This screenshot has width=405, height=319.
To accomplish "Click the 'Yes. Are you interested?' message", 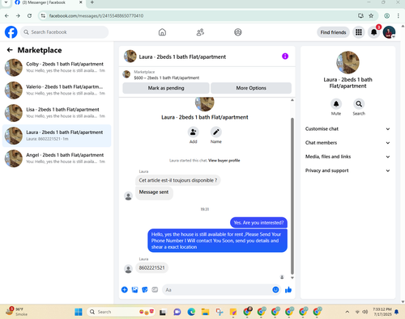I will click(x=258, y=223).
